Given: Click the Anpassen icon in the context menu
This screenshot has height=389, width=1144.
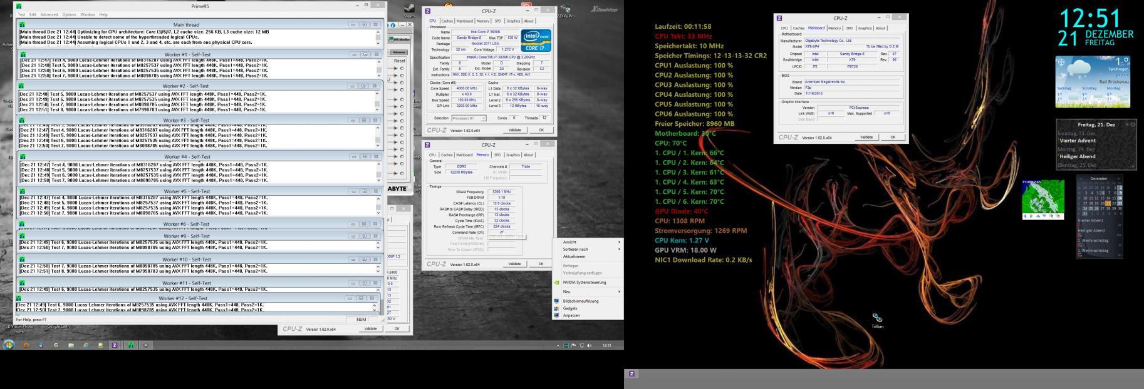Looking at the screenshot, I should (556, 315).
